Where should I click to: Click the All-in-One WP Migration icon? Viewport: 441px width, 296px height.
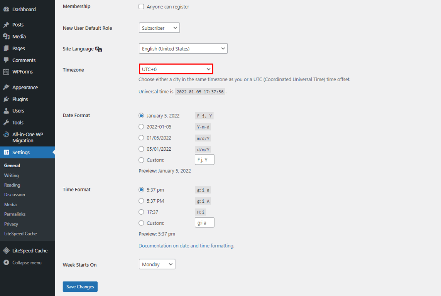coord(7,135)
